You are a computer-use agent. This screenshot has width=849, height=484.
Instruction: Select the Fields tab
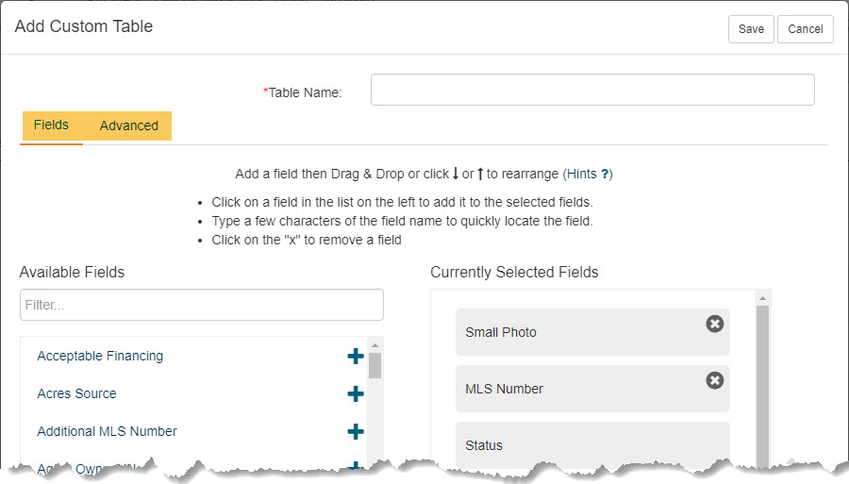pyautogui.click(x=52, y=125)
